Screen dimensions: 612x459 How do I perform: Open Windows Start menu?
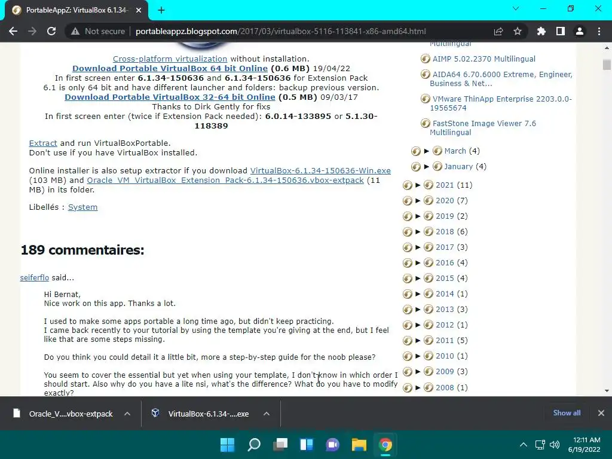pyautogui.click(x=228, y=445)
